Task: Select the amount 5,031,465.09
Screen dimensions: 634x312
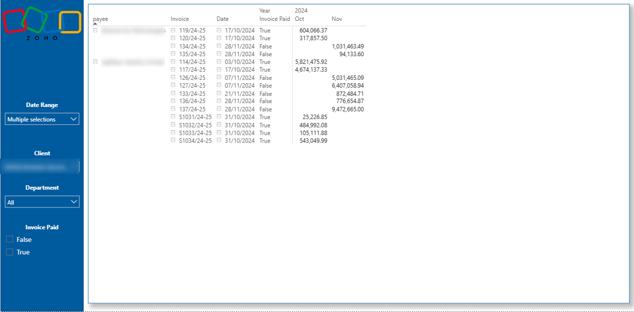Action: (348, 78)
